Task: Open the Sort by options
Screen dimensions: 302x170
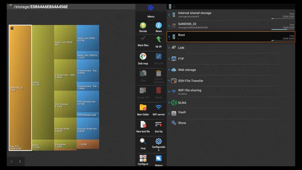Action: coord(158,127)
